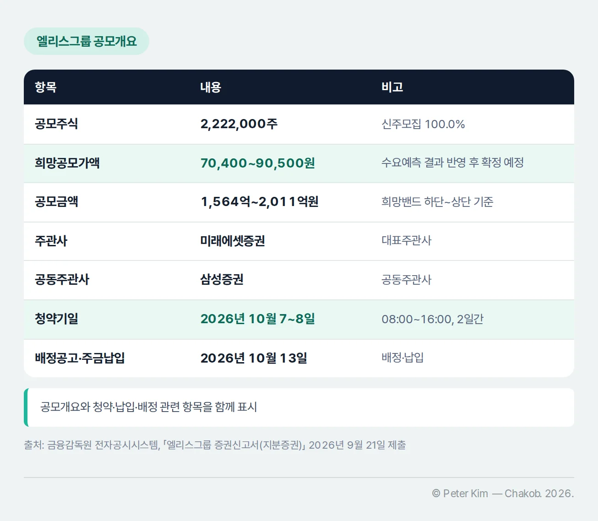Viewport: 598px width, 521px height.
Task: Click the 공모주식 row label
Action: 56,124
